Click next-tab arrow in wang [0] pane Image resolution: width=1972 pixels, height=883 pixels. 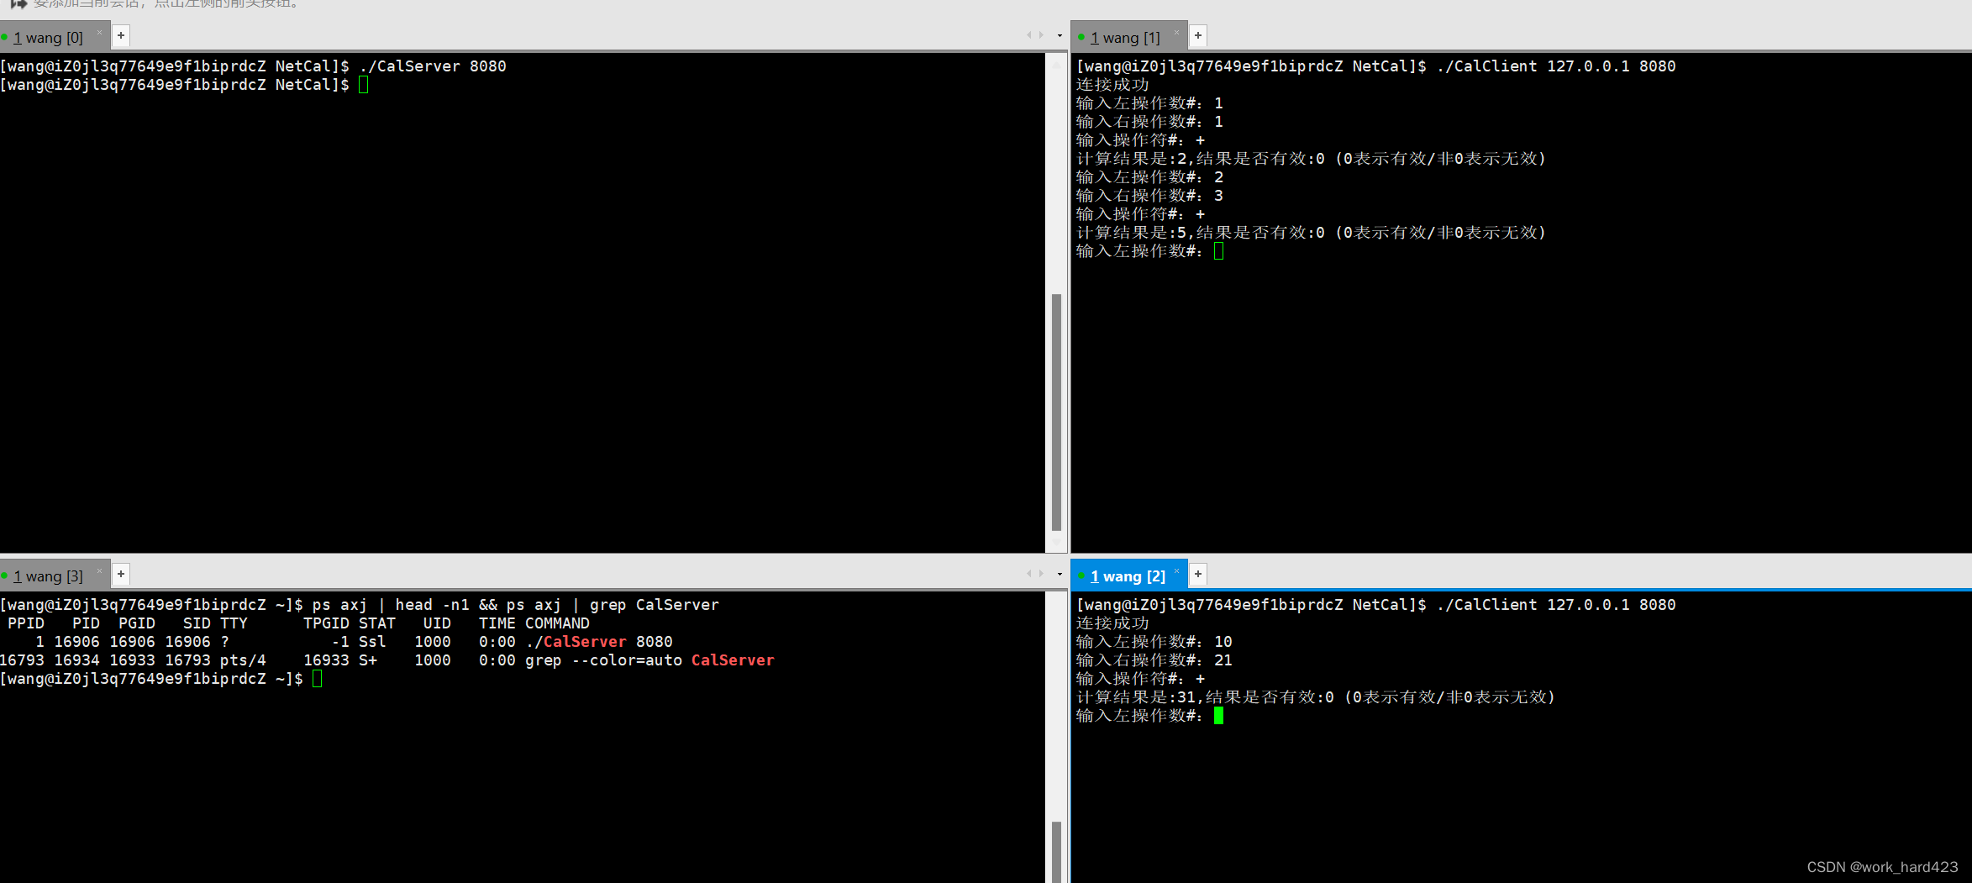click(1042, 35)
